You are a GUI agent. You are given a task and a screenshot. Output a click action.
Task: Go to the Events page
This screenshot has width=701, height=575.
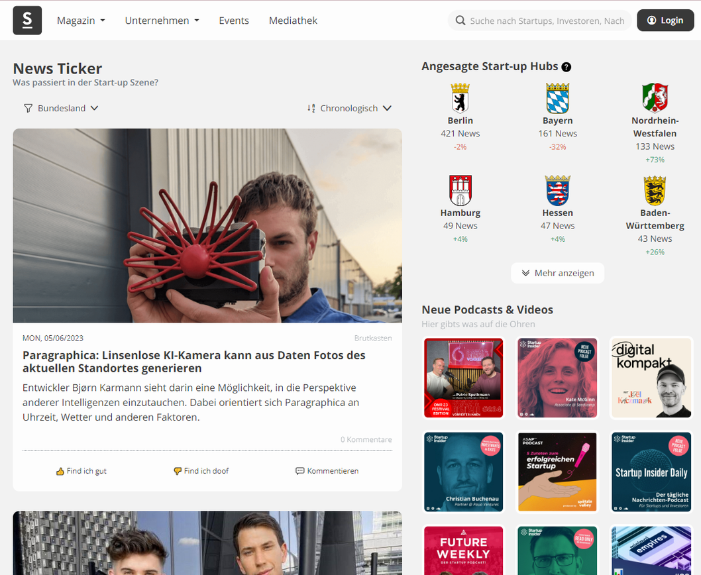click(234, 21)
